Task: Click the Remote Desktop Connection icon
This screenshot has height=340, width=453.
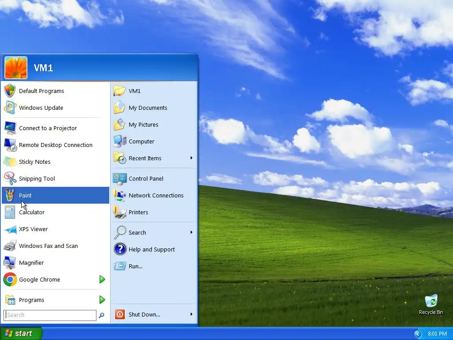Action: pyautogui.click(x=10, y=145)
